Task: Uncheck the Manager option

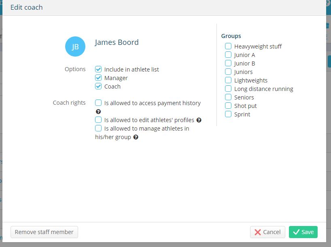Action: click(x=98, y=78)
